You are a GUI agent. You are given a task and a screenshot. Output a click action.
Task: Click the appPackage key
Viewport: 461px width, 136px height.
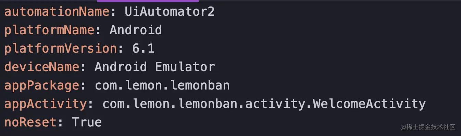[42, 85]
